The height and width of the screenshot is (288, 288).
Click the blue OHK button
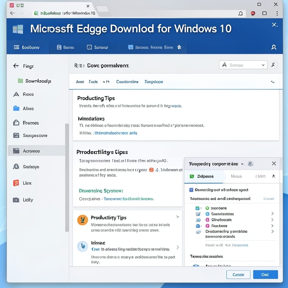pos(265,274)
